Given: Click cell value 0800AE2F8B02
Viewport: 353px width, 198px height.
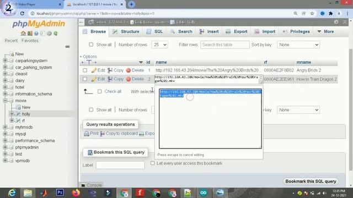Looking at the screenshot, I should (279, 70).
